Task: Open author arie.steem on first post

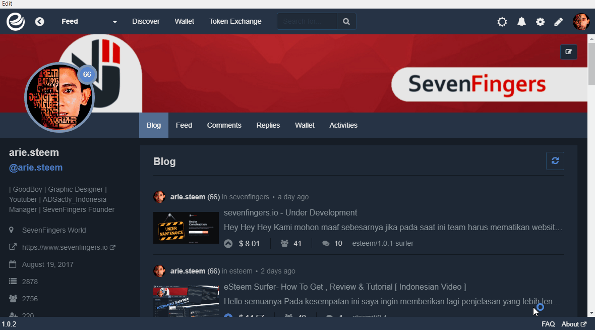Action: point(188,197)
